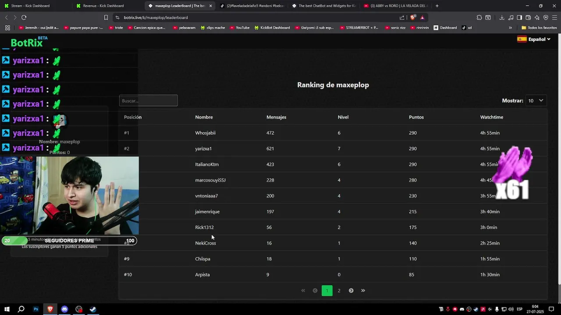Sort by the Watchtime column header
The image size is (561, 315).
(492, 117)
